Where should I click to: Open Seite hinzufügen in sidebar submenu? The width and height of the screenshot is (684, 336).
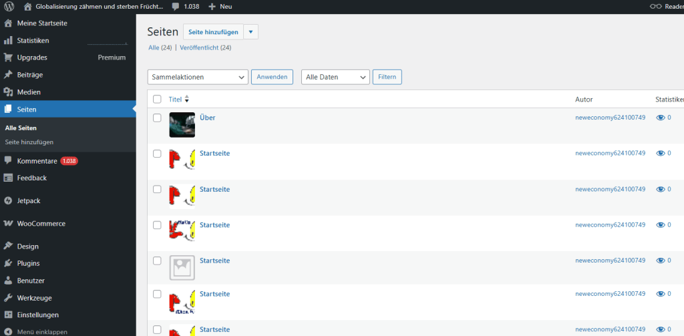point(29,142)
